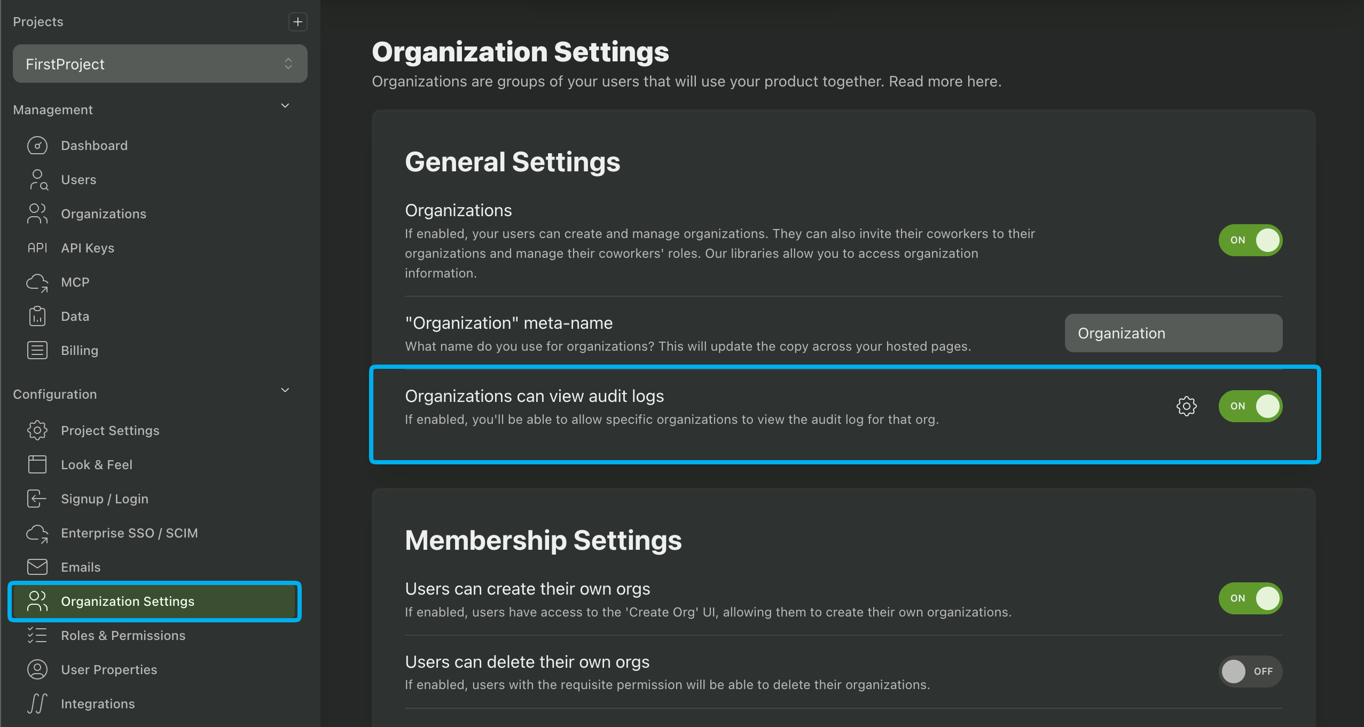Open the Look & Feel page
This screenshot has height=727, width=1364.
point(97,464)
